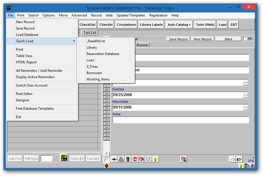Click the red refresh exclamation icon

tap(135, 159)
